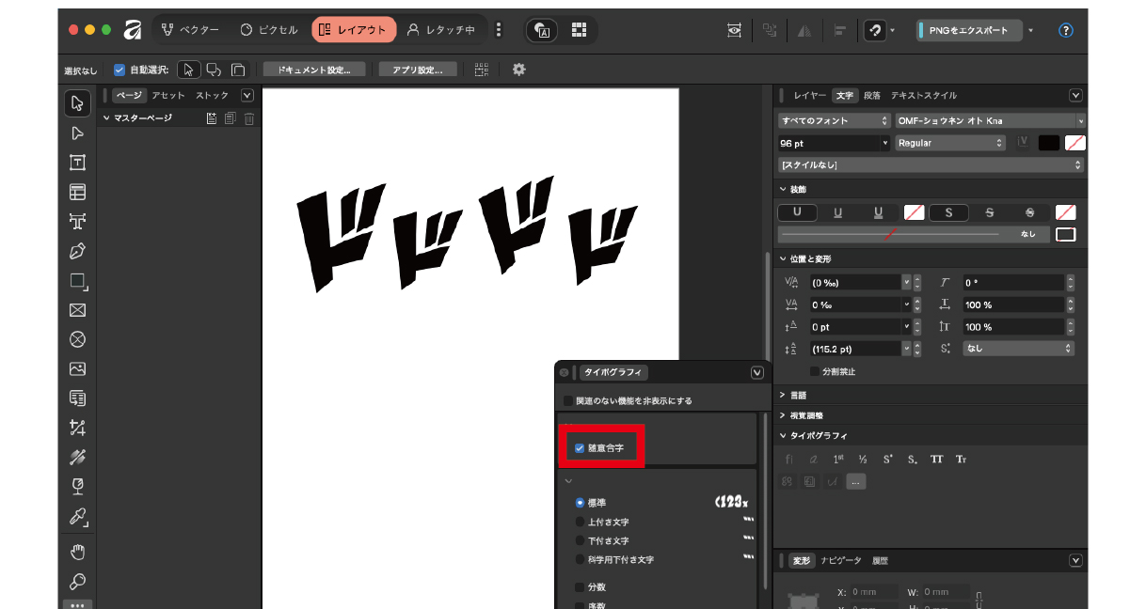
Task: Delete master page with trash icon
Action: tap(249, 118)
